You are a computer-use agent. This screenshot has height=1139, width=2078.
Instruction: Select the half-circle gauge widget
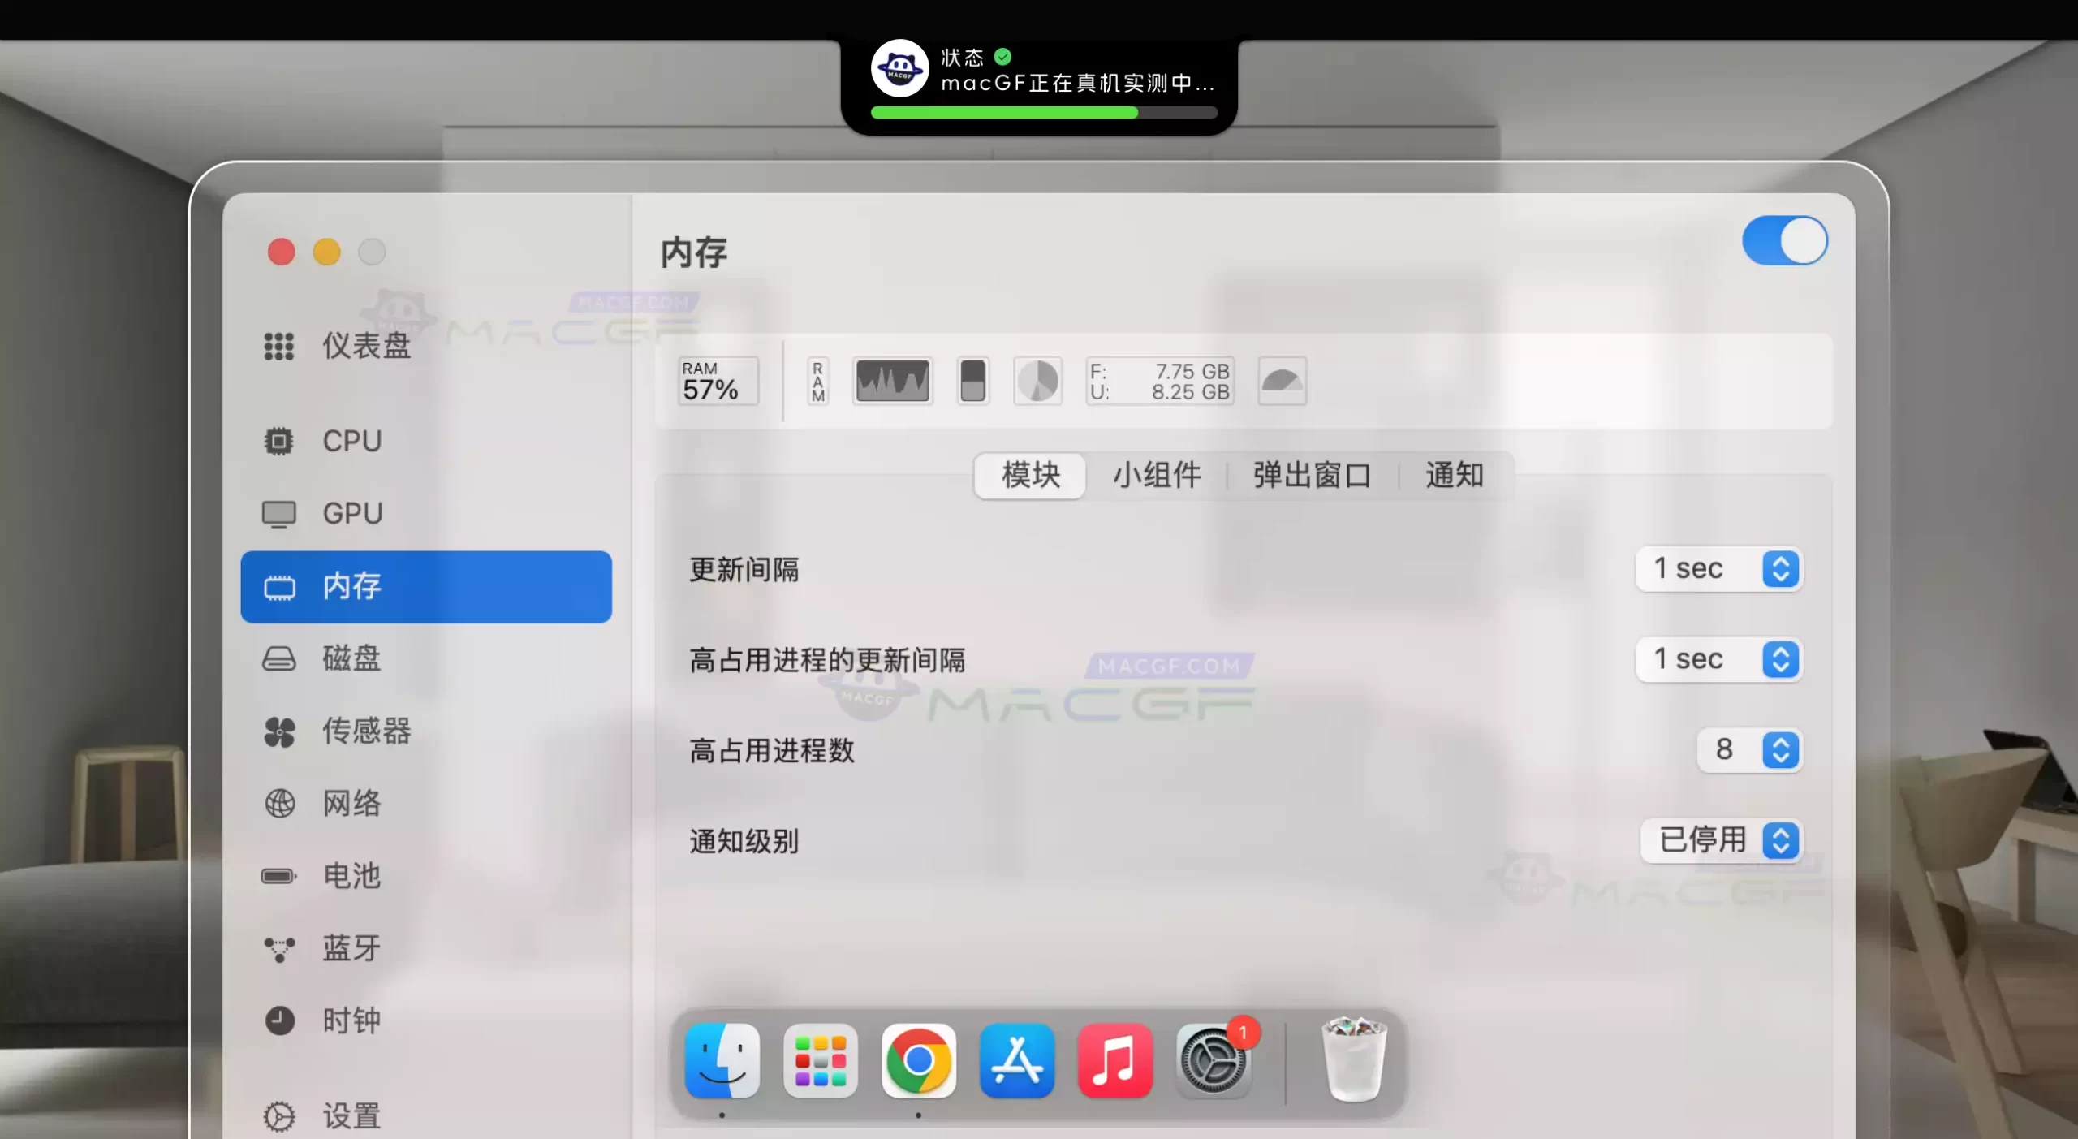[x=1282, y=381]
